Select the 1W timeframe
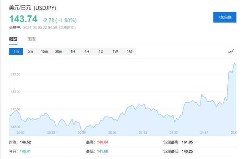The width and height of the screenshot is (243, 159). (x=115, y=51)
